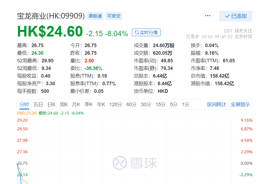This screenshot has height=184, width=263.
Task: Open the 周K chart tab
Action: 64,105
